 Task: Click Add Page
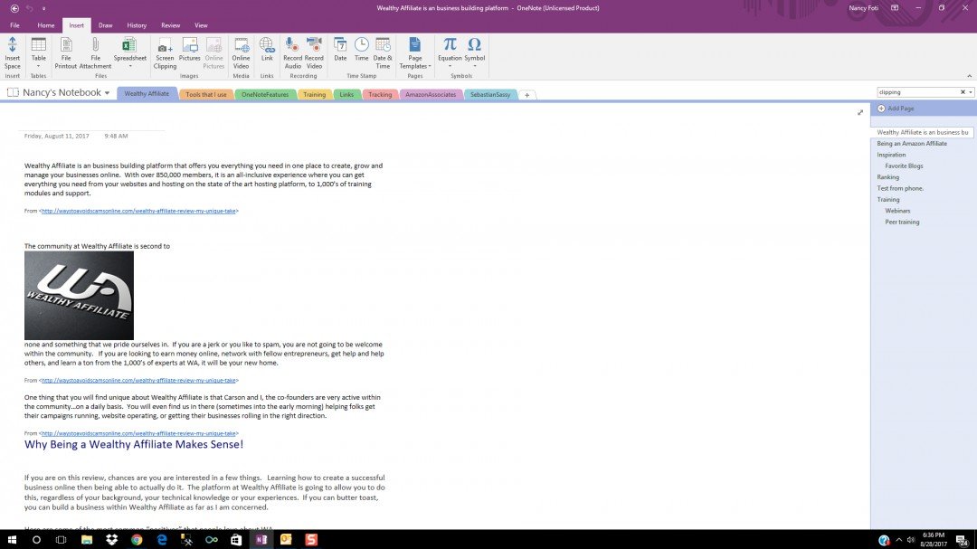coord(896,109)
